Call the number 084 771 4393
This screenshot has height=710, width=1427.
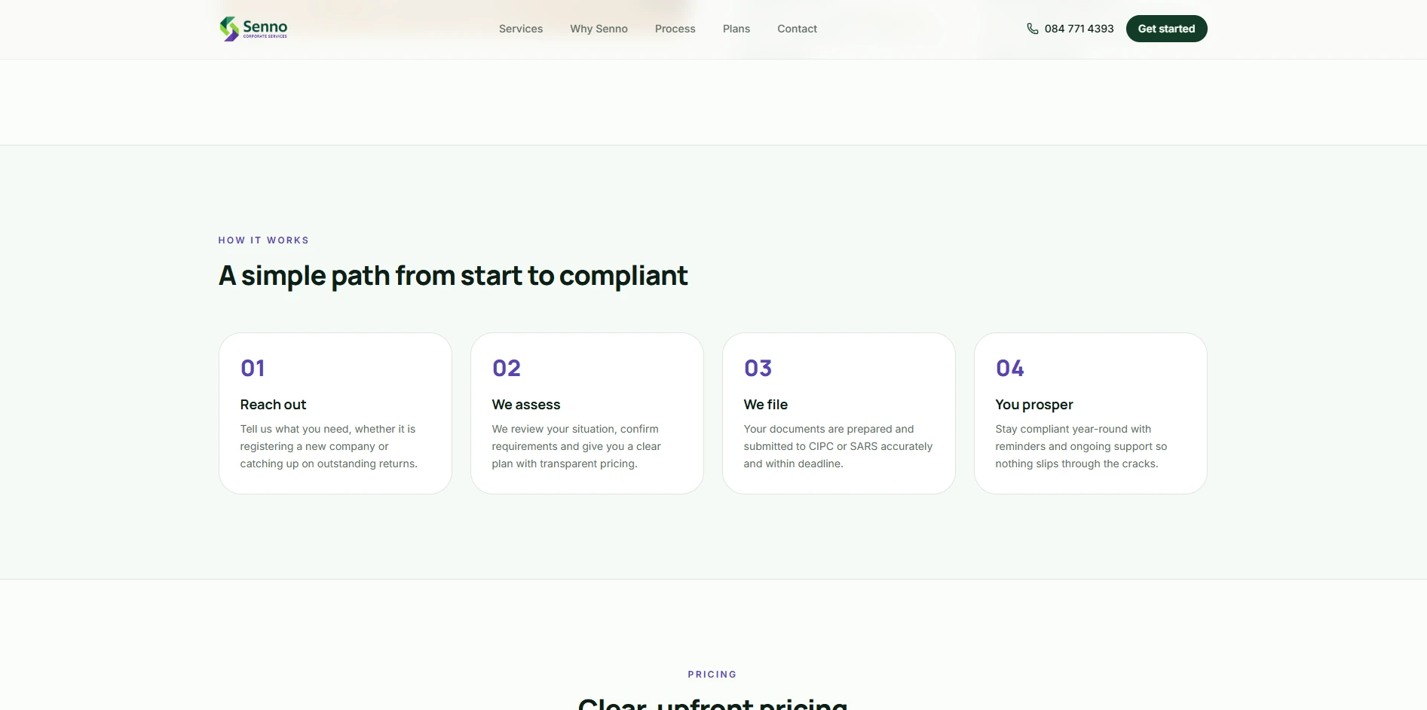[1079, 29]
